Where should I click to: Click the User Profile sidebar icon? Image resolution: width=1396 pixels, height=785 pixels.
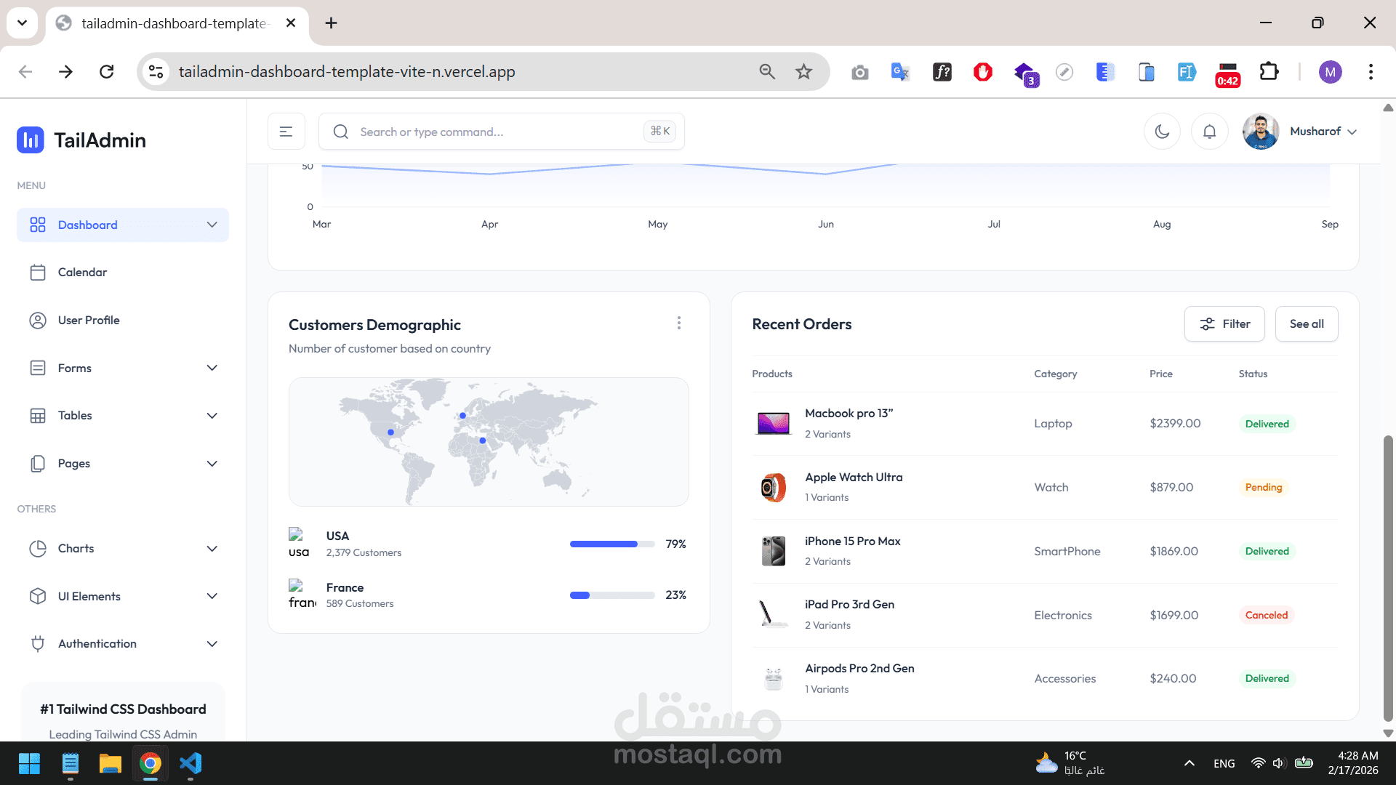[38, 321]
